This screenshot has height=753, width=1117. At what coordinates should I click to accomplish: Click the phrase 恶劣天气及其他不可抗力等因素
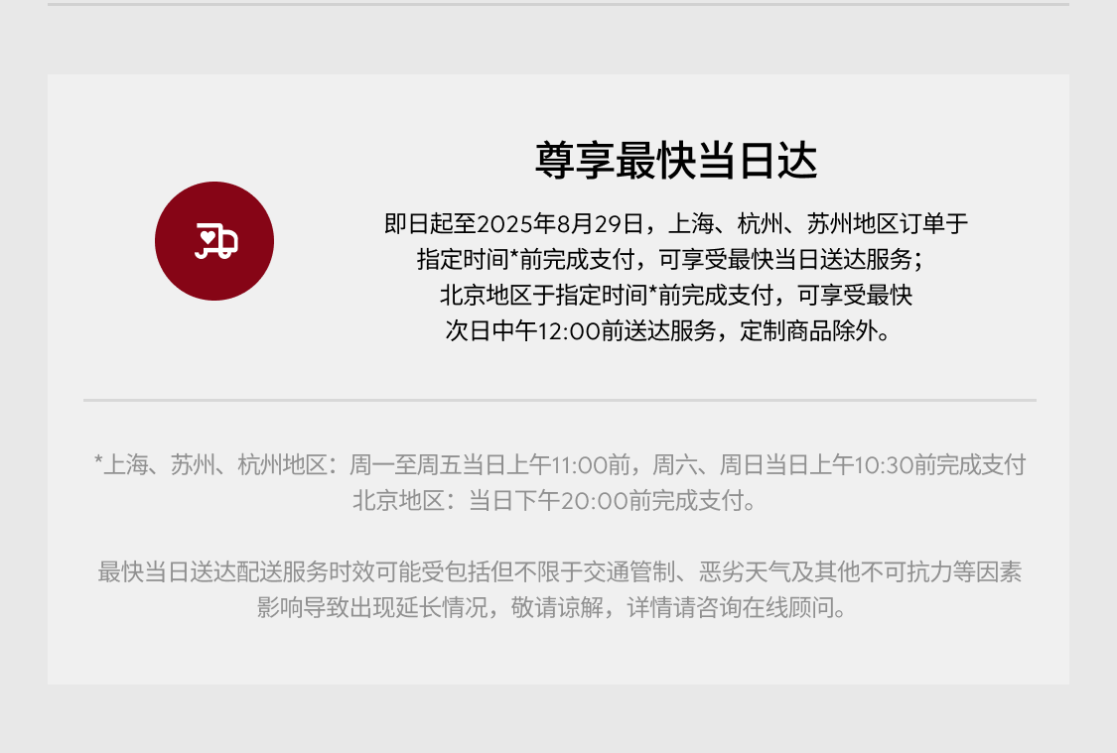coord(861,571)
